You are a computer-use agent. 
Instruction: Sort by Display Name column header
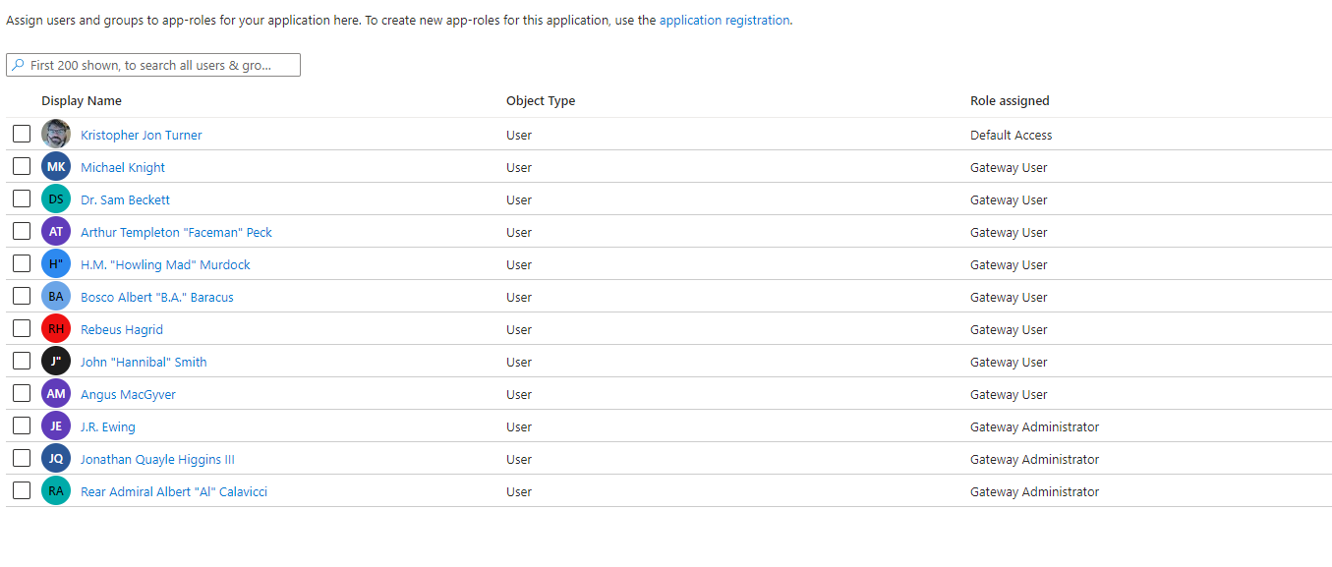coord(82,101)
